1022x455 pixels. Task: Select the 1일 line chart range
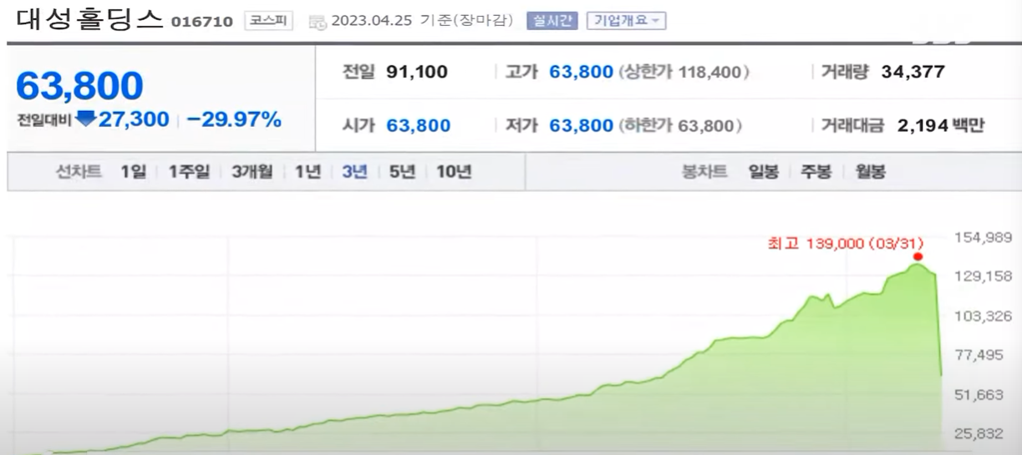133,173
